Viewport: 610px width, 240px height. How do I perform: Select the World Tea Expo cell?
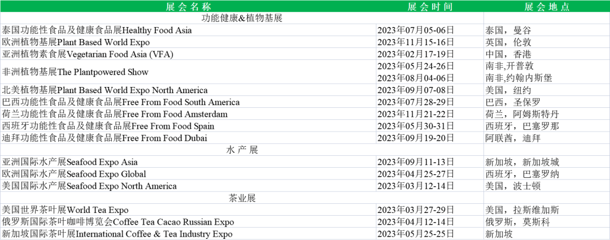click(188, 211)
